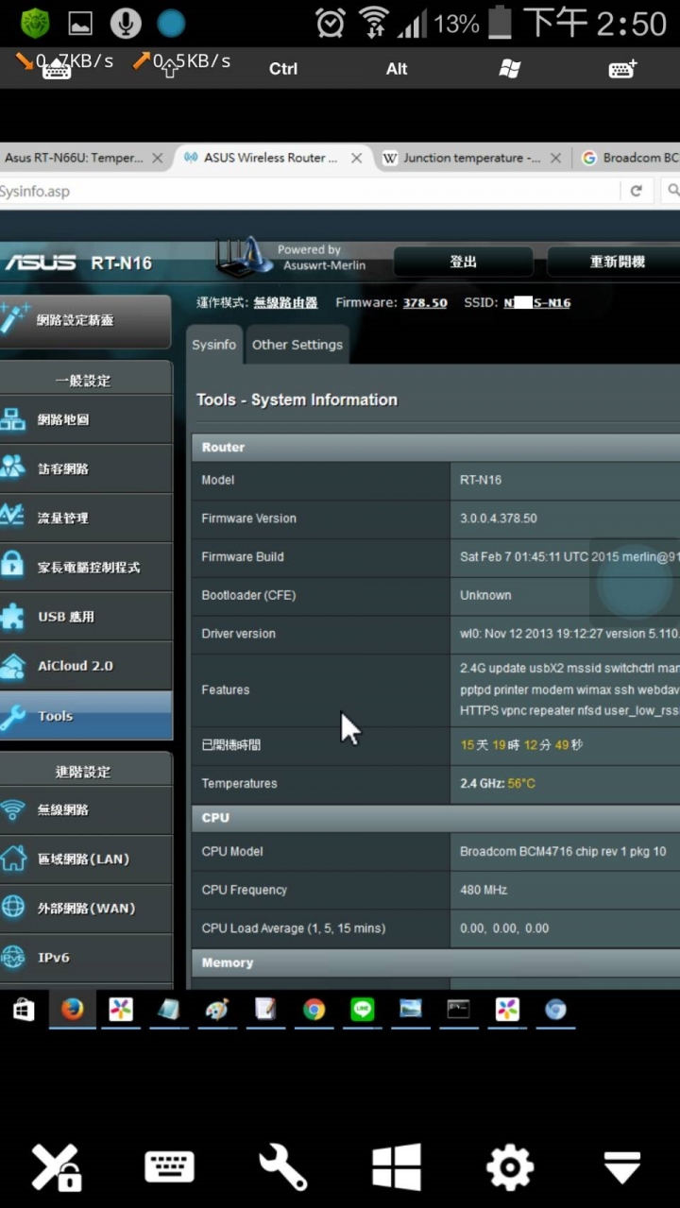The width and height of the screenshot is (680, 1208).
Task: Click the Broadcom BCM4716 CPU model value
Action: [x=563, y=852]
